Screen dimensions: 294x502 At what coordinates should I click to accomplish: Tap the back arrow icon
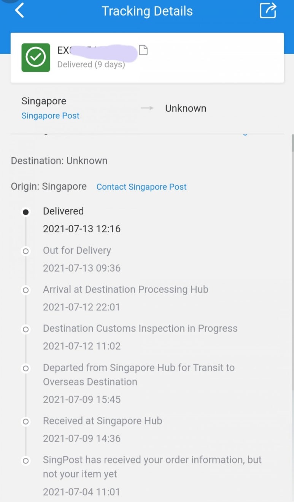19,10
